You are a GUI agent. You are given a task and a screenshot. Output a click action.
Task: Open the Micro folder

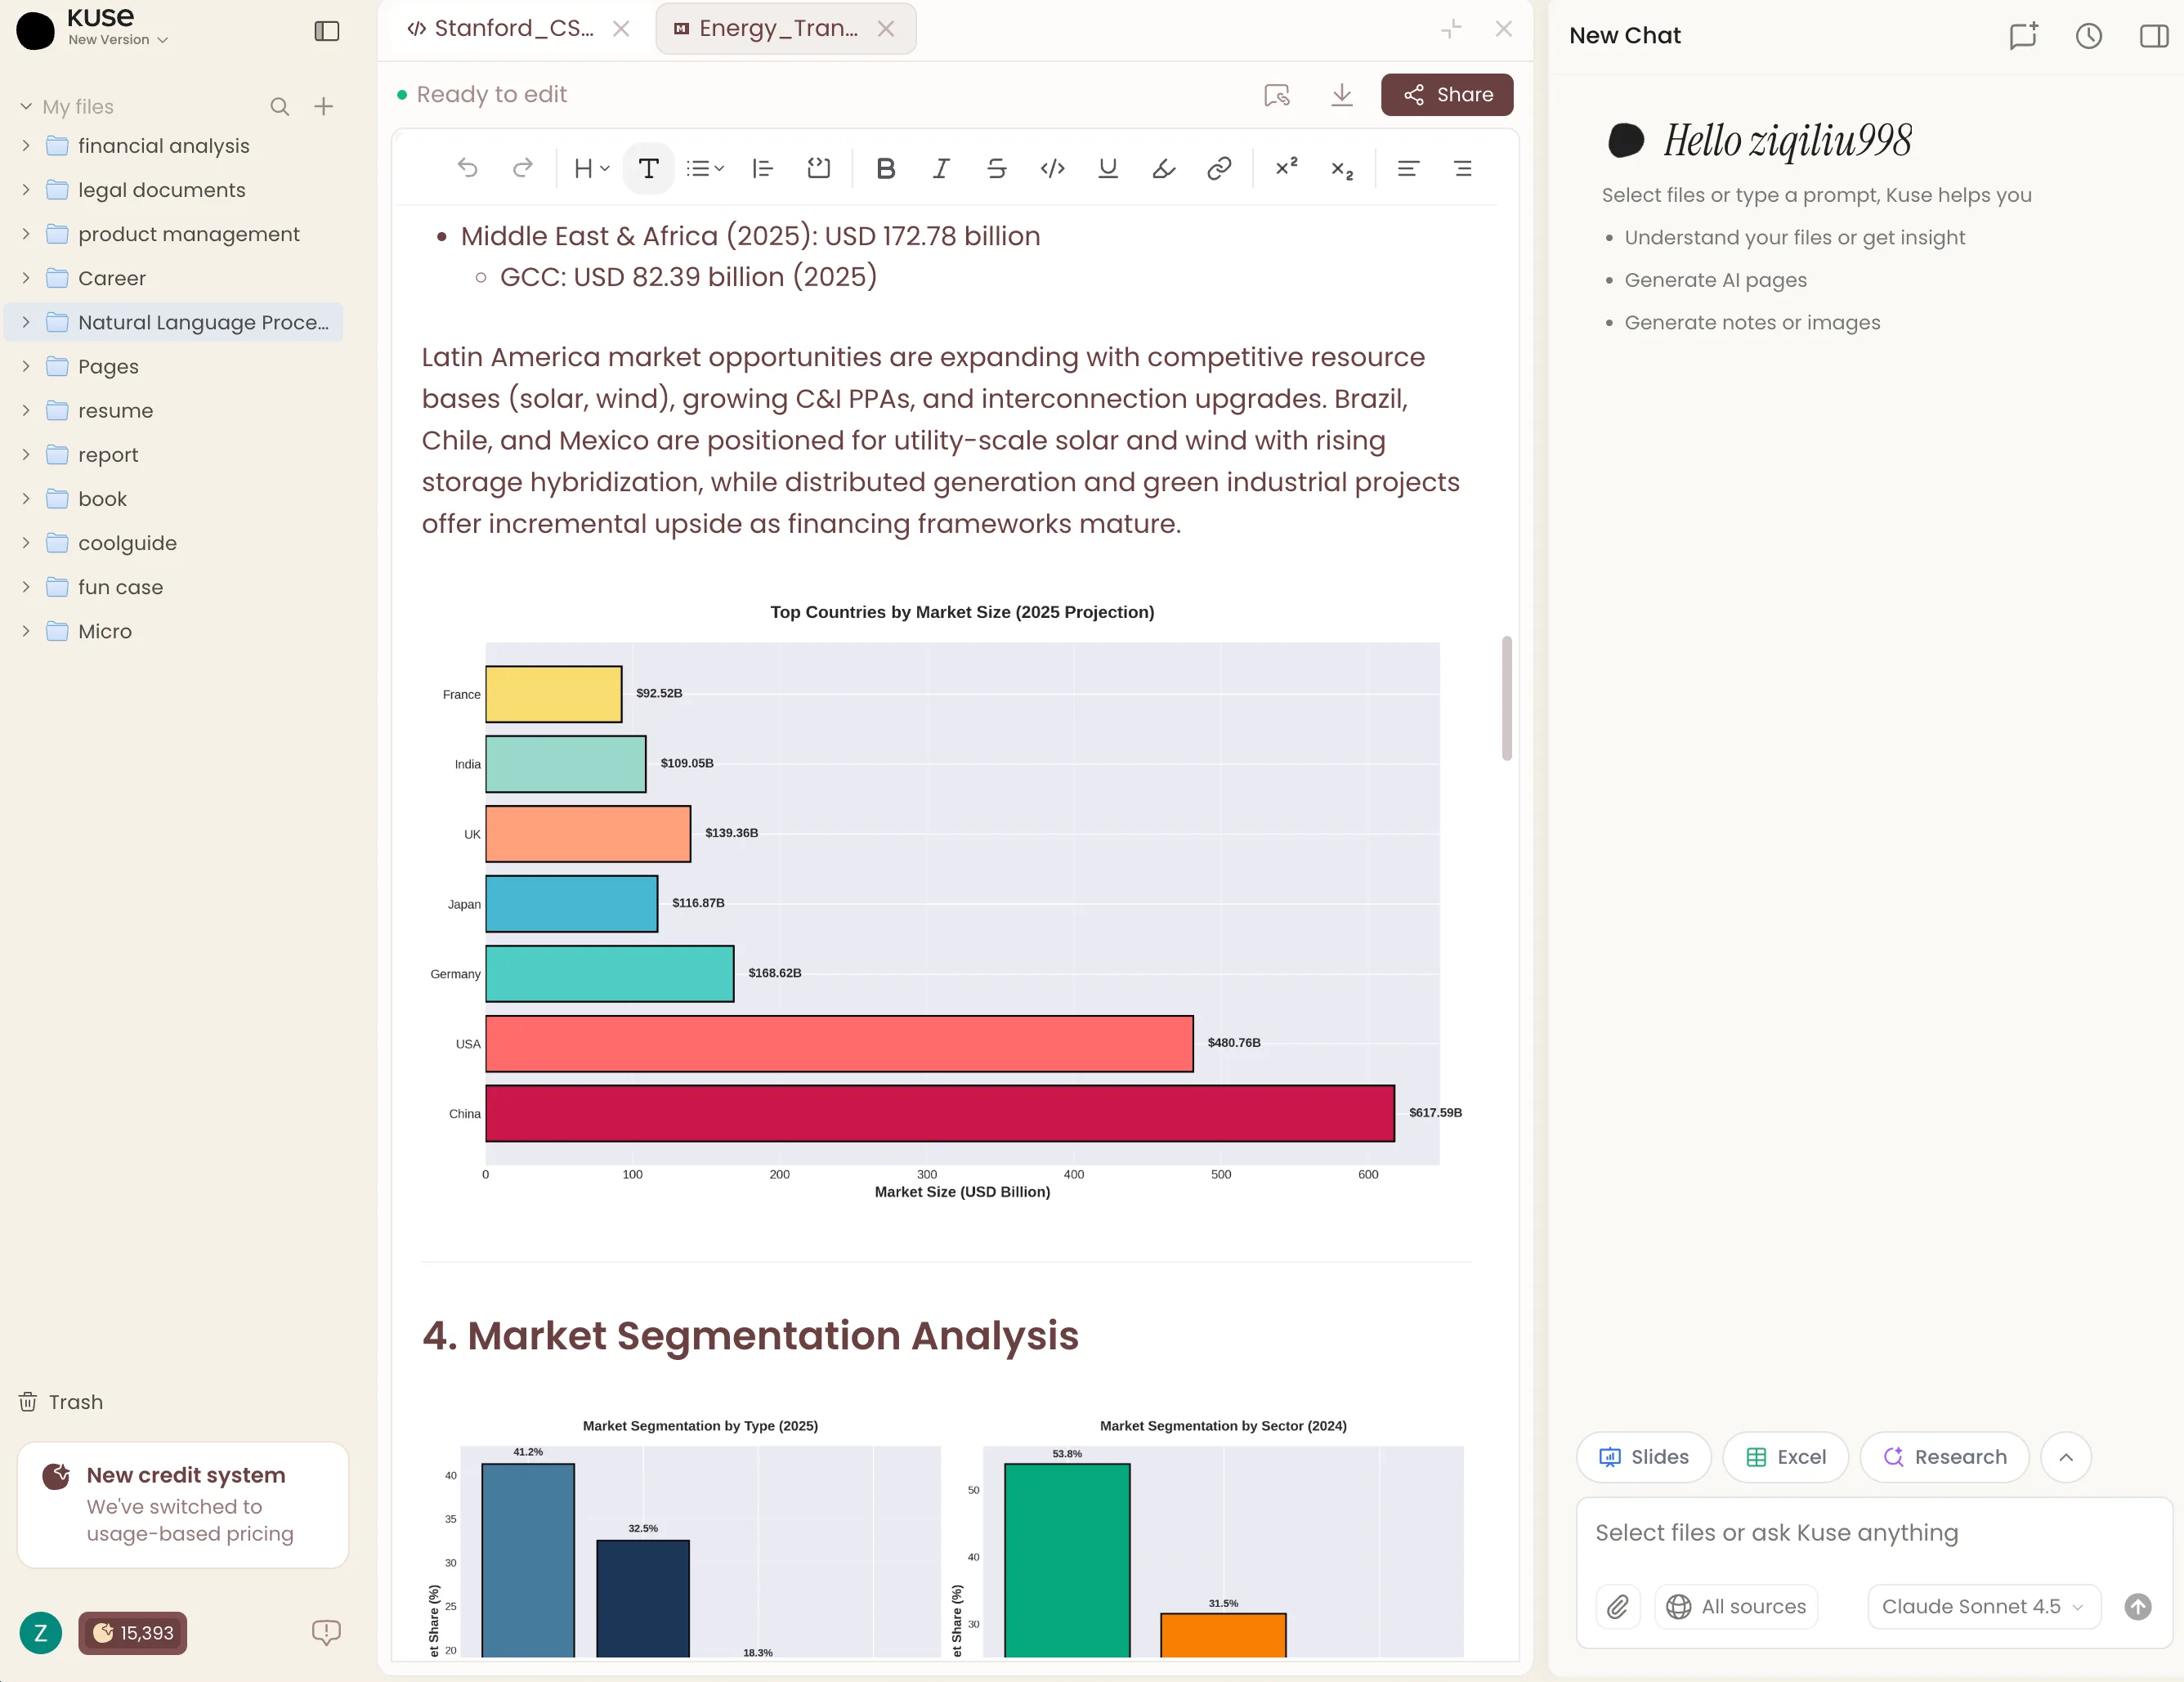(x=173, y=631)
